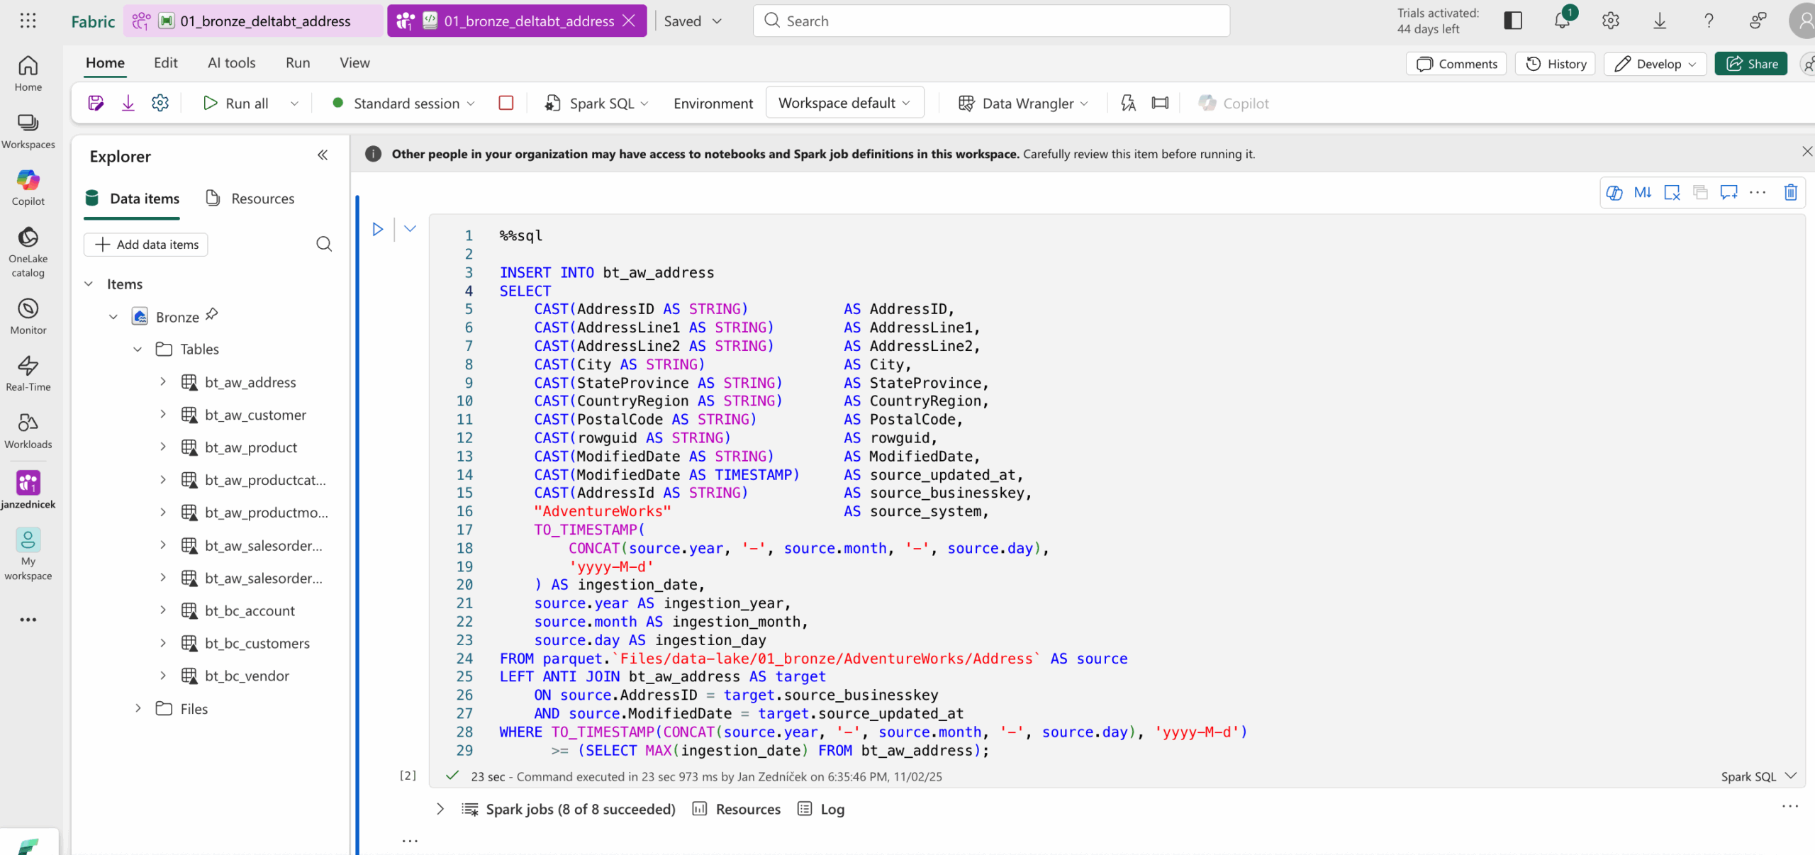Click the Run cell play icon
Screen dimensions: 1815x855
(x=378, y=229)
